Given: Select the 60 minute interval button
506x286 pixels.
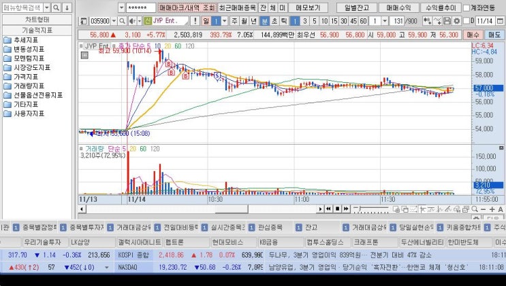Looking at the screenshot, I should [x=364, y=21].
